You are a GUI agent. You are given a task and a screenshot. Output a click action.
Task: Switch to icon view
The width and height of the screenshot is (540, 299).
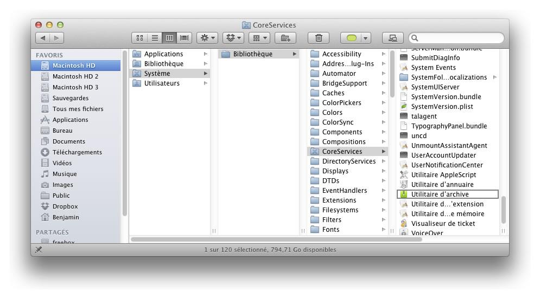[139, 38]
